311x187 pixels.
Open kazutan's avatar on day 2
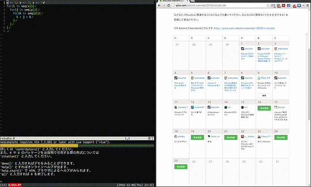(259, 49)
